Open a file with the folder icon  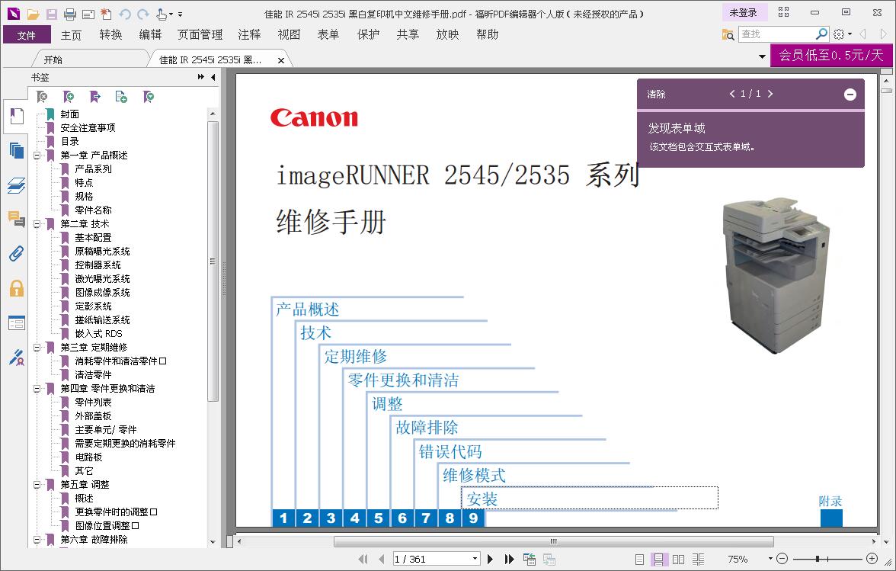34,14
